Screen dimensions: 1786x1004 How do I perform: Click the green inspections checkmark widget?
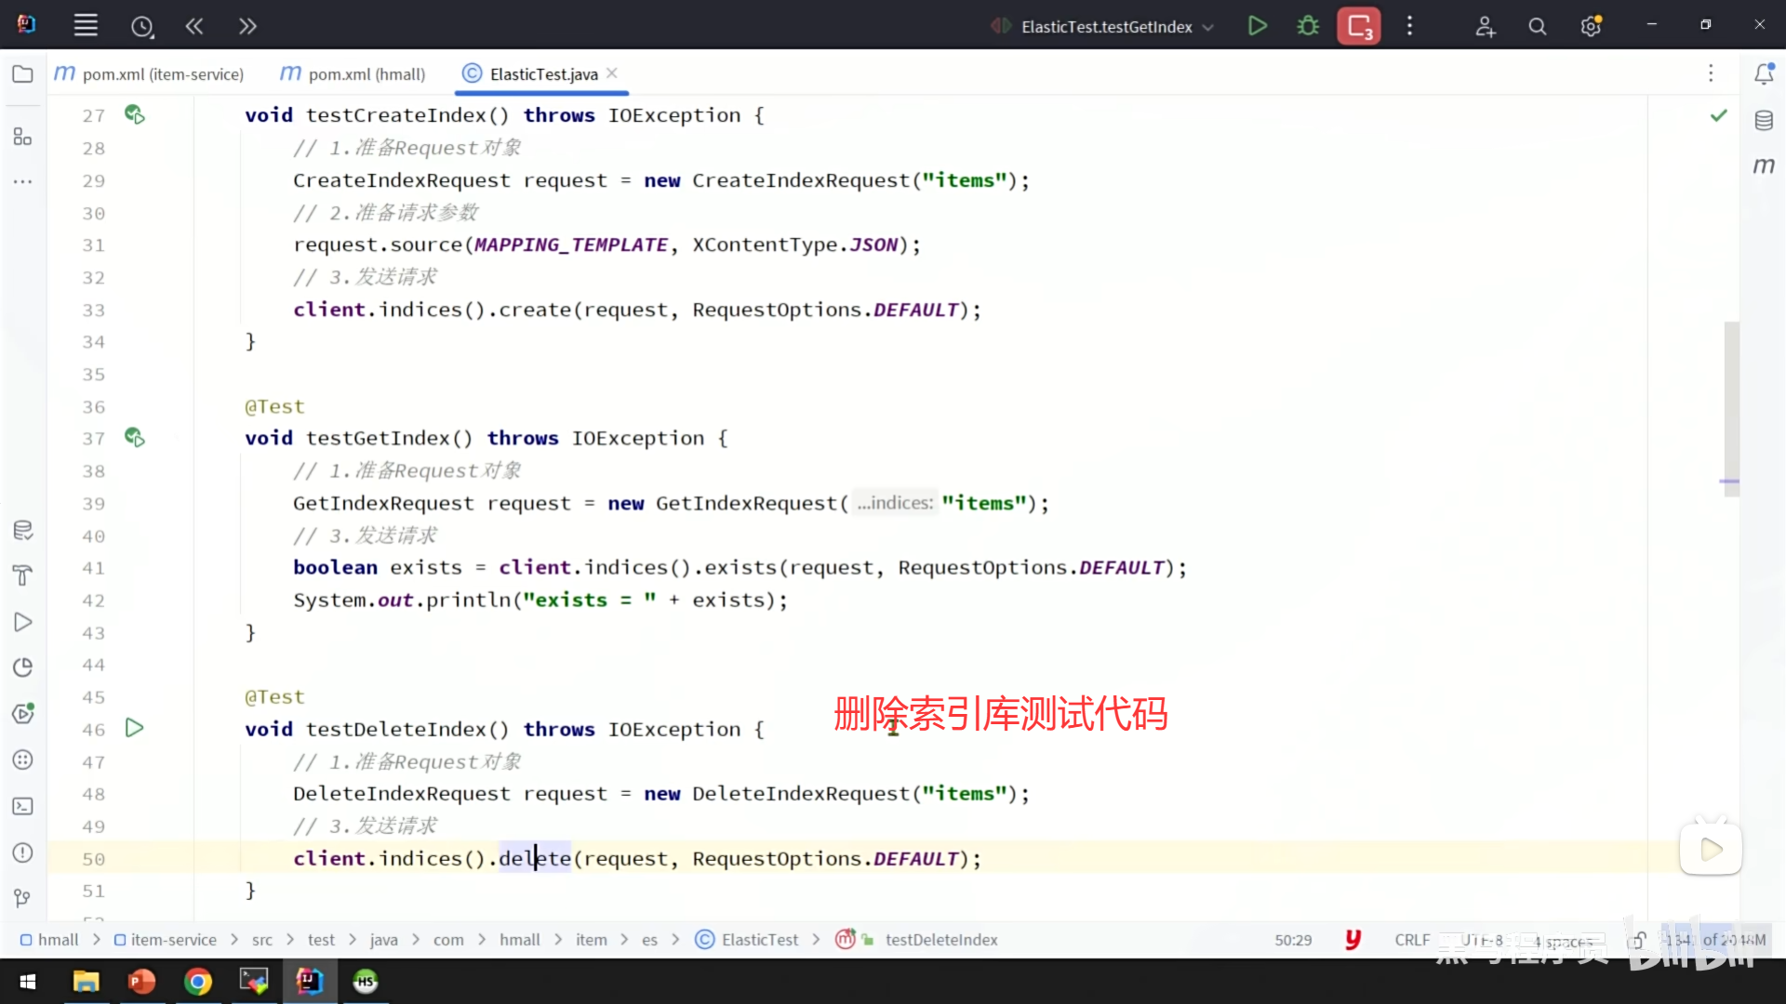(x=1718, y=115)
